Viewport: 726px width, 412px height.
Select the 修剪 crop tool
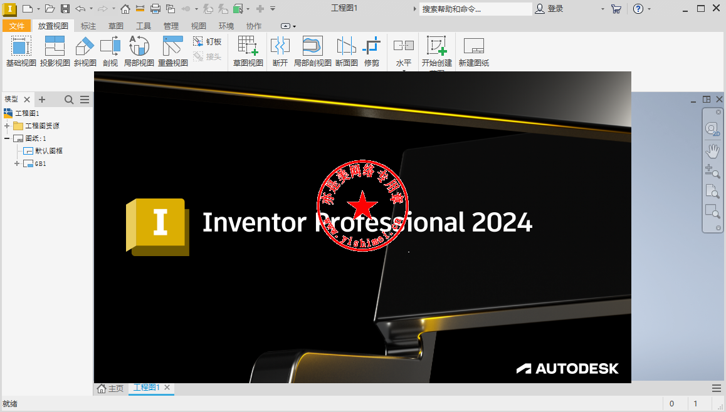click(x=371, y=51)
